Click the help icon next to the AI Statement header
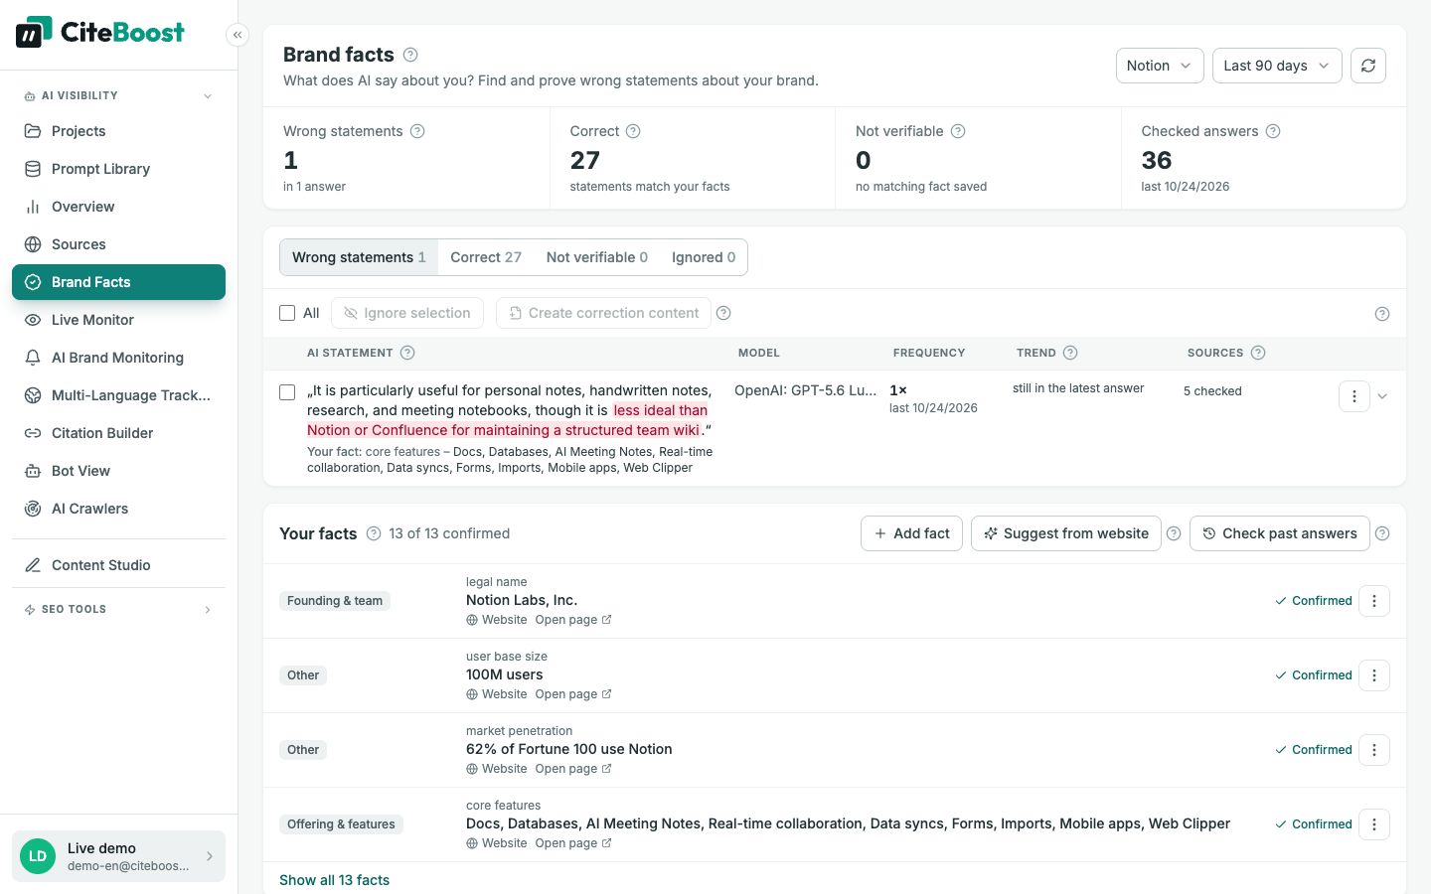 [x=407, y=353]
